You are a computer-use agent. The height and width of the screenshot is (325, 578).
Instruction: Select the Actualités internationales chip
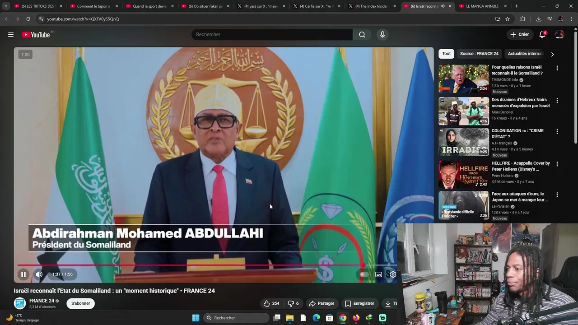click(x=525, y=54)
